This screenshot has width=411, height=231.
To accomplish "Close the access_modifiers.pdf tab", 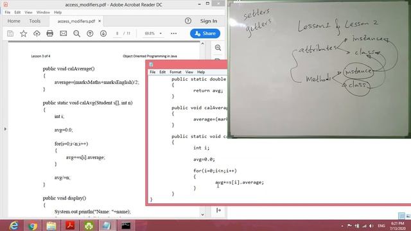I will coord(100,21).
